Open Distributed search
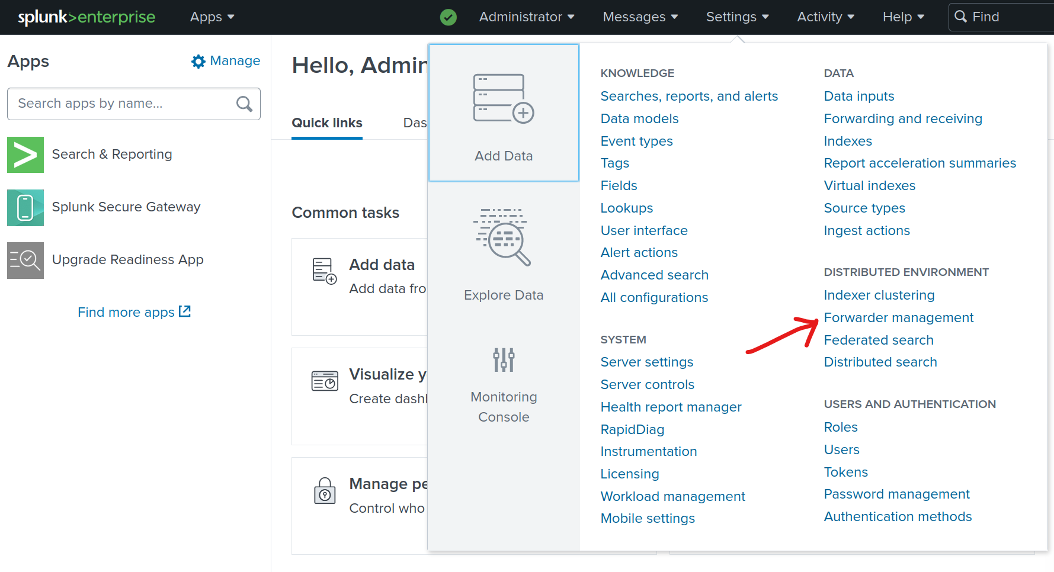1054x572 pixels. (880, 362)
